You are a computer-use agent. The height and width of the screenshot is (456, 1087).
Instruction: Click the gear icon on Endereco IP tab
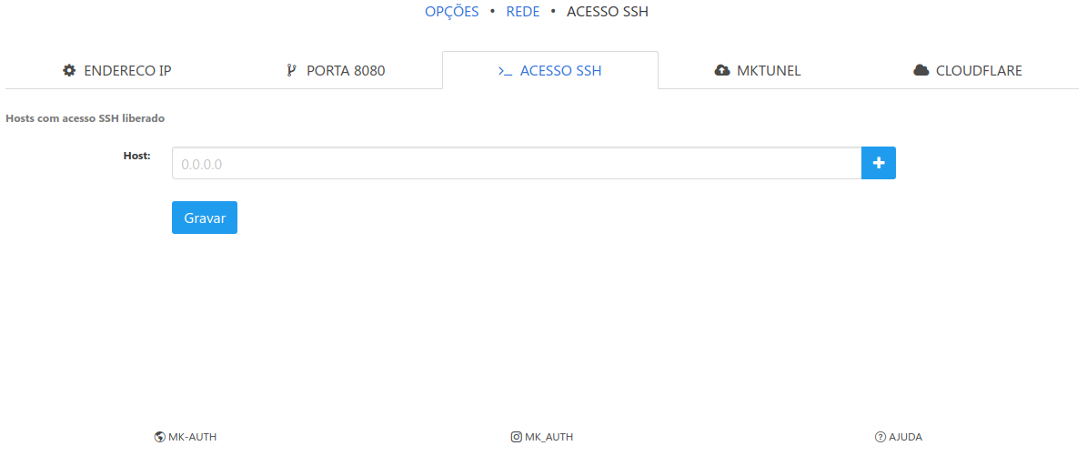69,71
